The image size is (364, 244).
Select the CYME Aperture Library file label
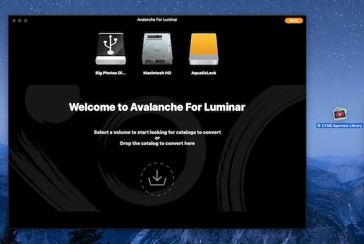point(340,126)
